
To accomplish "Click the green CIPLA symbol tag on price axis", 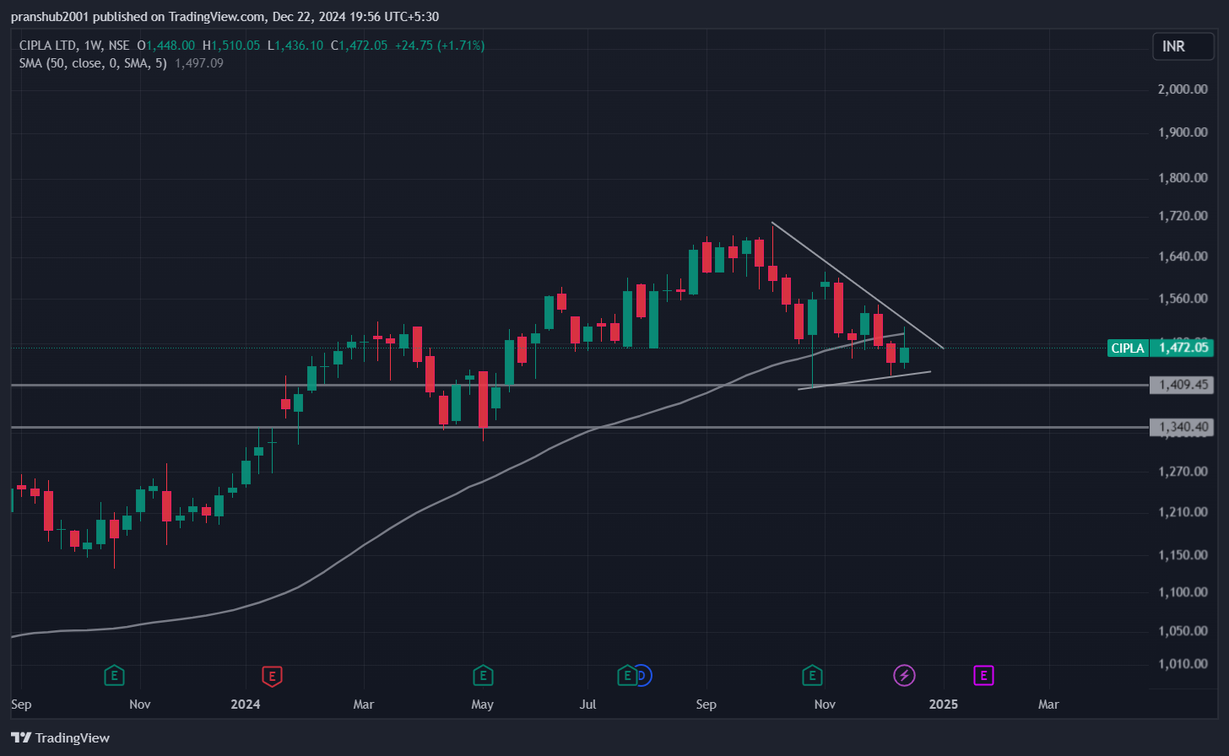I will coord(1128,348).
